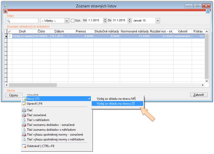Click the preview icon beside Tlač s náhľadom

coord(24,120)
